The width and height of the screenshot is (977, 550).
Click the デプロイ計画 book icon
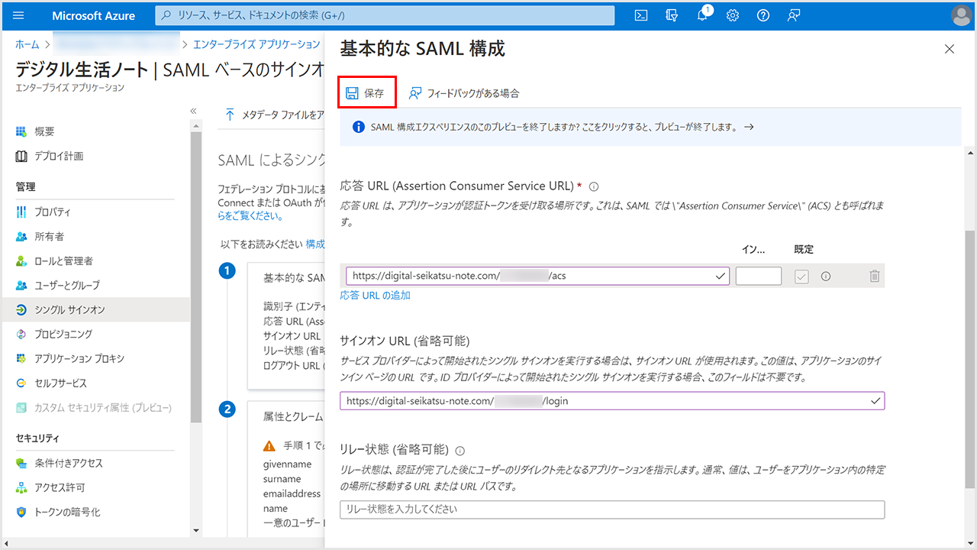pyautogui.click(x=21, y=156)
